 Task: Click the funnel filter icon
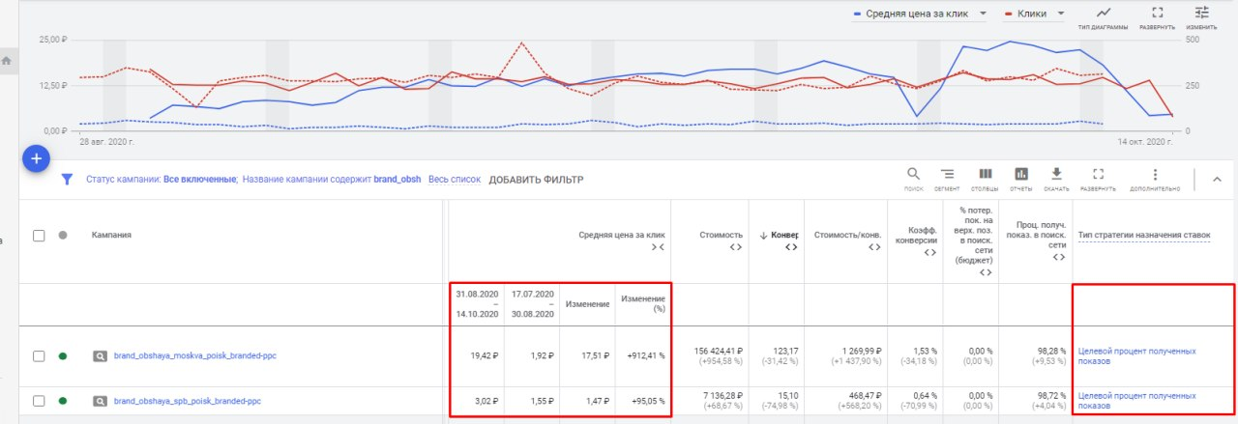(x=68, y=180)
